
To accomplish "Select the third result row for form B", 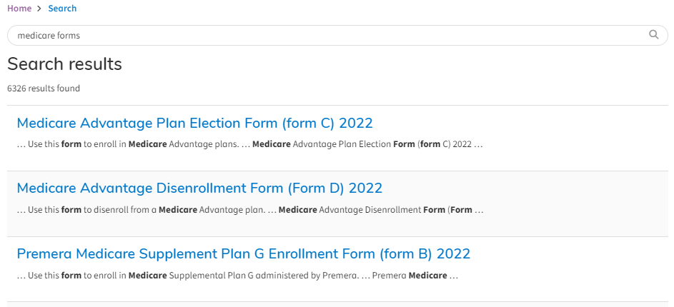I will click(337, 269).
